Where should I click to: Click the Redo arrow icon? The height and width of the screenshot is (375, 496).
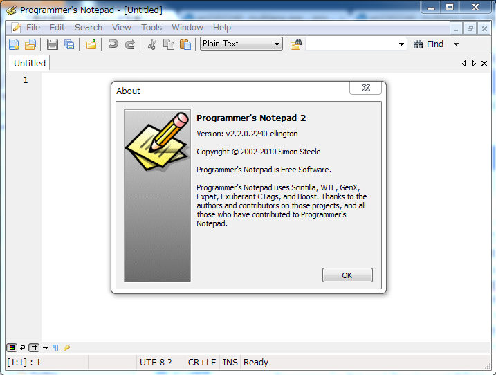click(129, 44)
